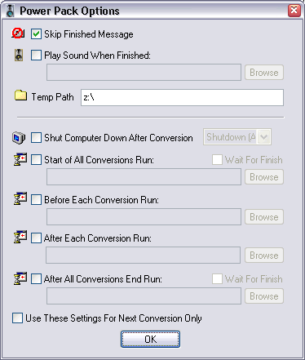Check Shut Computer Down After Conversion

point(36,138)
